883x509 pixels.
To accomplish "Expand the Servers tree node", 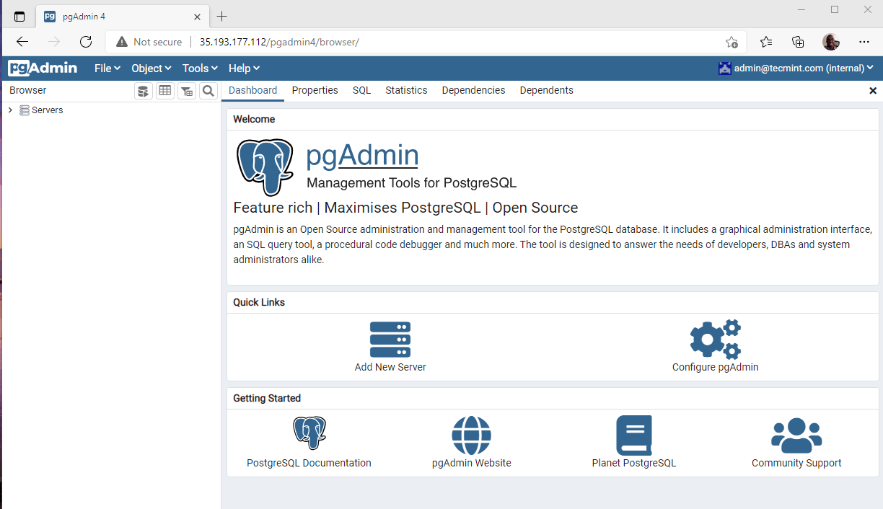I will 10,110.
